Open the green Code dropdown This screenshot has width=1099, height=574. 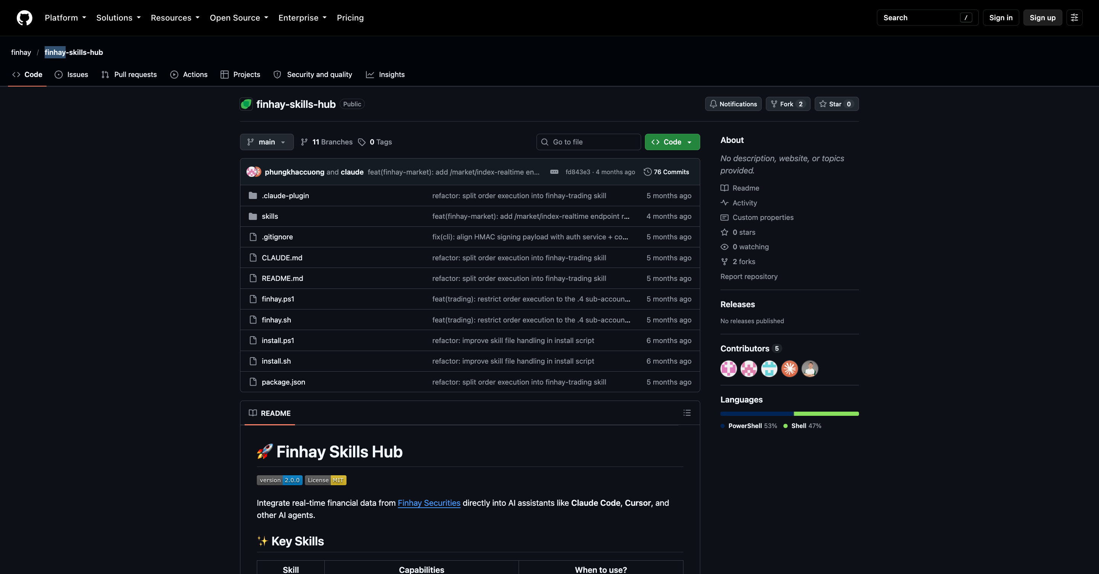click(672, 142)
